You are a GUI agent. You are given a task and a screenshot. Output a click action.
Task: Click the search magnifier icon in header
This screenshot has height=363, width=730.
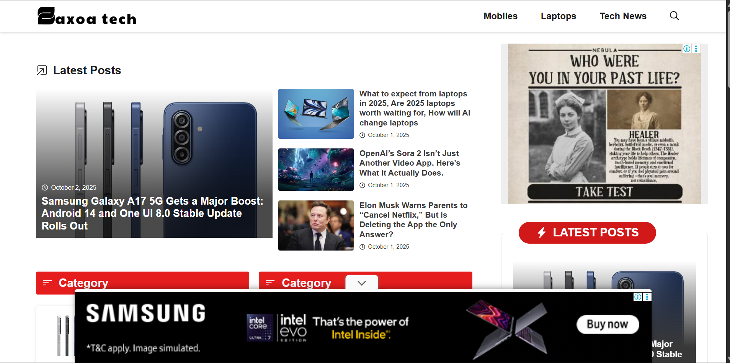[674, 16]
